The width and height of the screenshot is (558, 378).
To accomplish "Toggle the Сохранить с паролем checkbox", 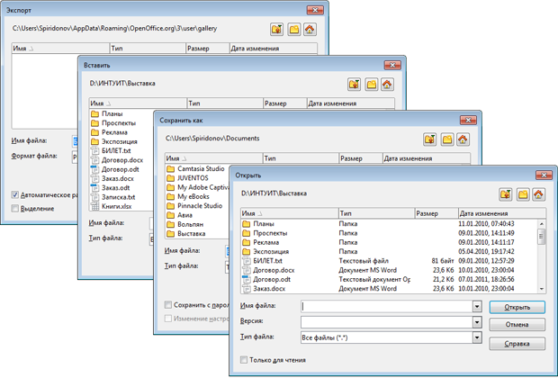I will pyautogui.click(x=170, y=304).
